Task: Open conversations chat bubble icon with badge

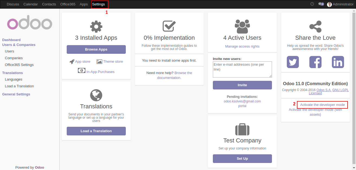Action: [321, 4]
